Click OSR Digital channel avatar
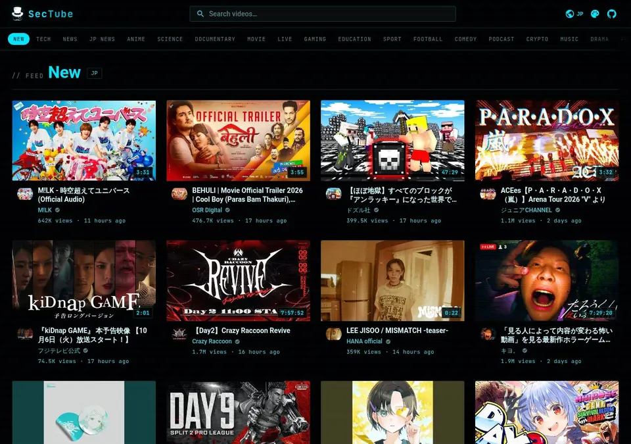The height and width of the screenshot is (444, 631). pos(179,194)
